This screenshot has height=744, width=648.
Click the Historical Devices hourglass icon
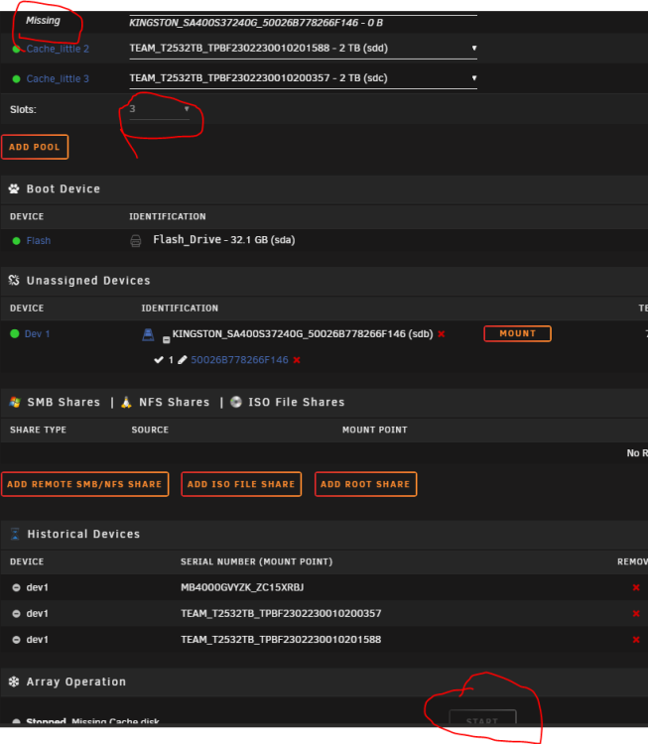coord(15,535)
